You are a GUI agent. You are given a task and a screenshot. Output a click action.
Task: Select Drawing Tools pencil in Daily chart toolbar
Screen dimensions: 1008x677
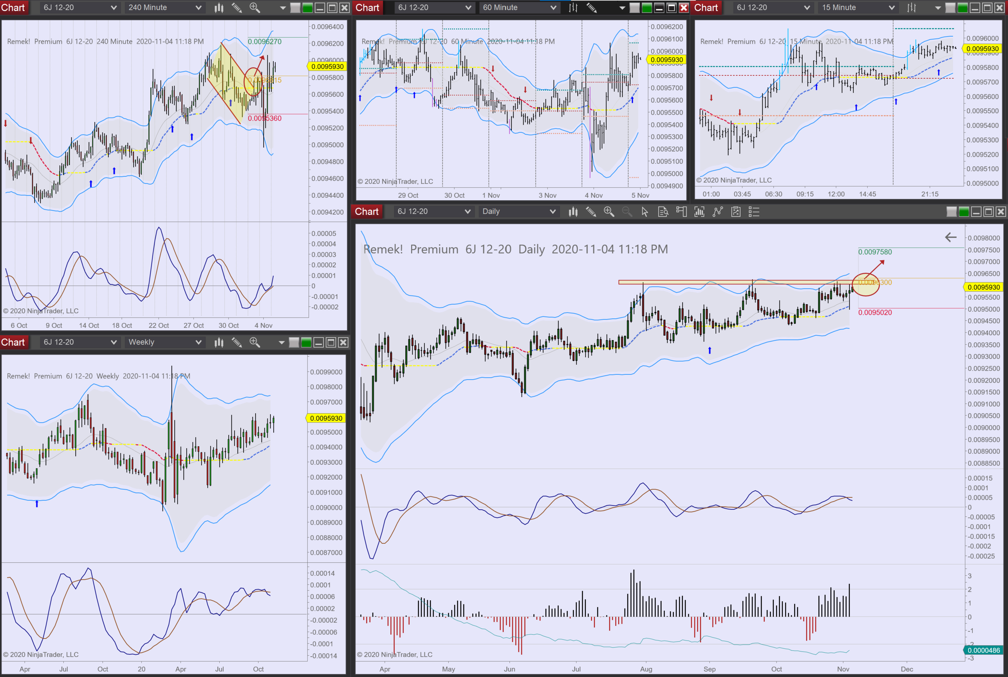click(591, 211)
